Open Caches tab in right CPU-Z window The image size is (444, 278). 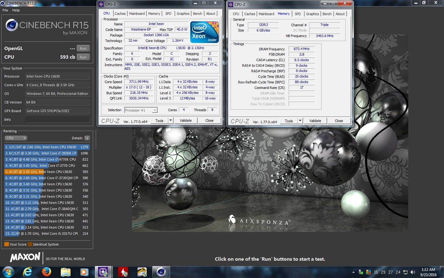tap(249, 14)
